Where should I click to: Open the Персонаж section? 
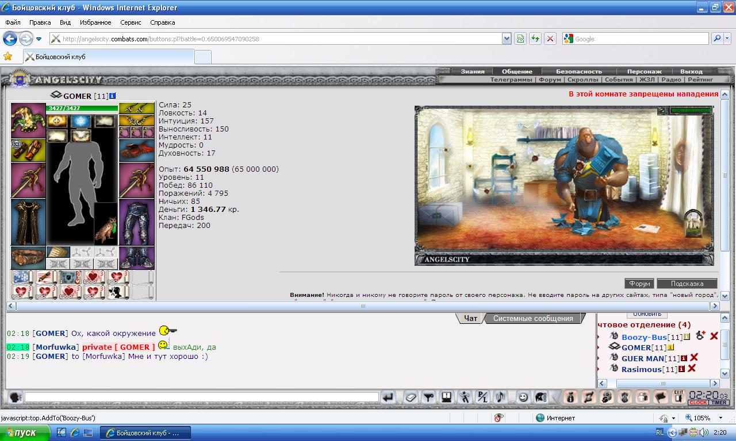(645, 72)
